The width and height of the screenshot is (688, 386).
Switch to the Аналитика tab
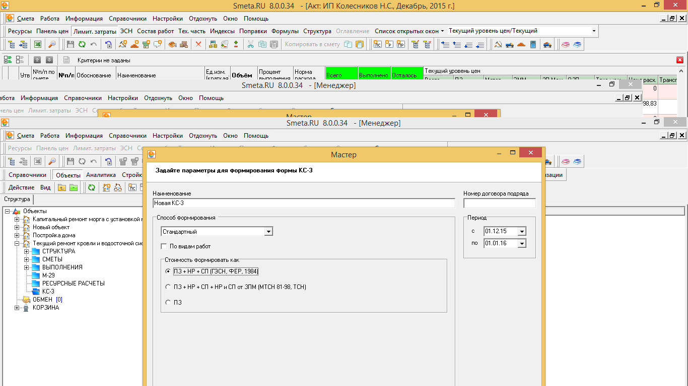(x=101, y=175)
